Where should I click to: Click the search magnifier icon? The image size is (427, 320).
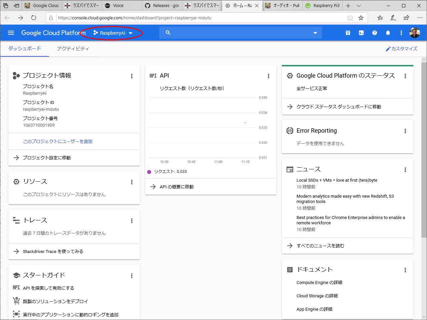point(168,33)
